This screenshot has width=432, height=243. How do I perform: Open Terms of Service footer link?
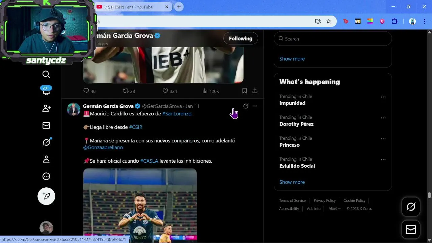[x=292, y=200]
